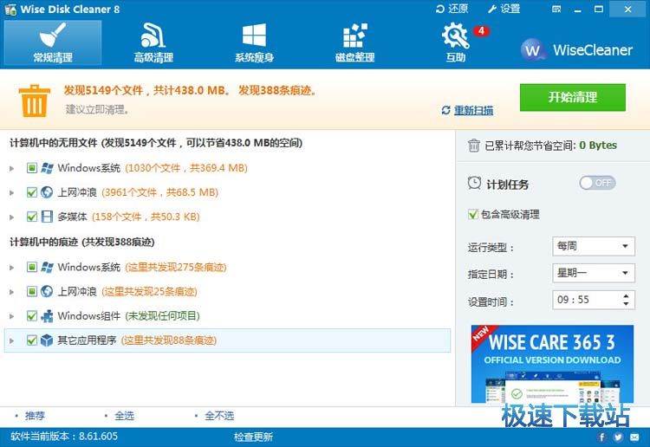Expand 上网冲浪 traces row (25条痕迹)
The height and width of the screenshot is (447, 650).
click(12, 292)
